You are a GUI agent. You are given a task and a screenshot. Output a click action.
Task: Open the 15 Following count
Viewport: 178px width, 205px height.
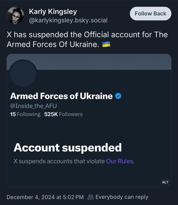25,114
